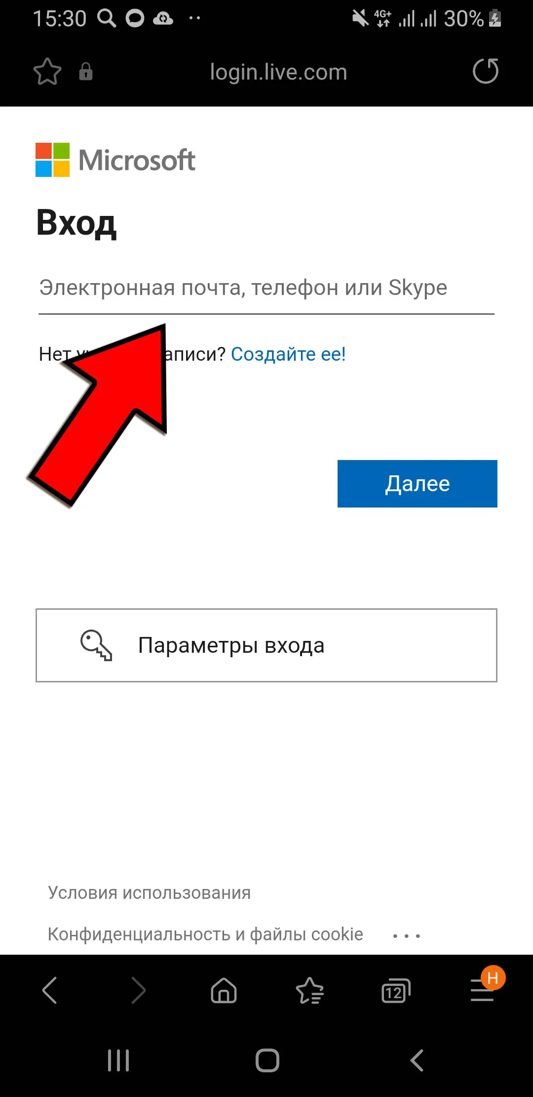Focus the email, phone or Skype field
The height and width of the screenshot is (1097, 533).
[266, 289]
